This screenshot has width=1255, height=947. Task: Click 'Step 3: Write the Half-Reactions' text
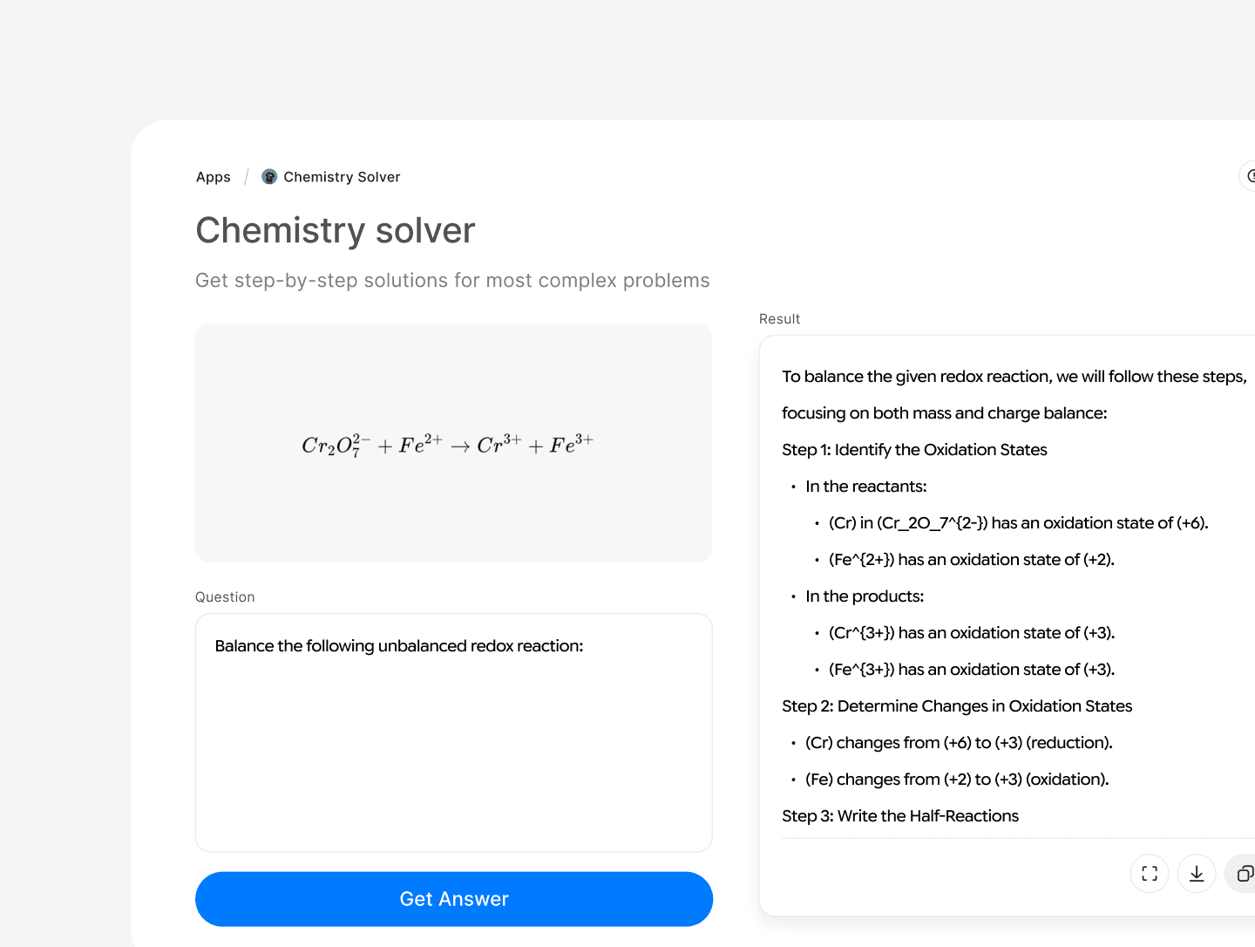pos(900,816)
